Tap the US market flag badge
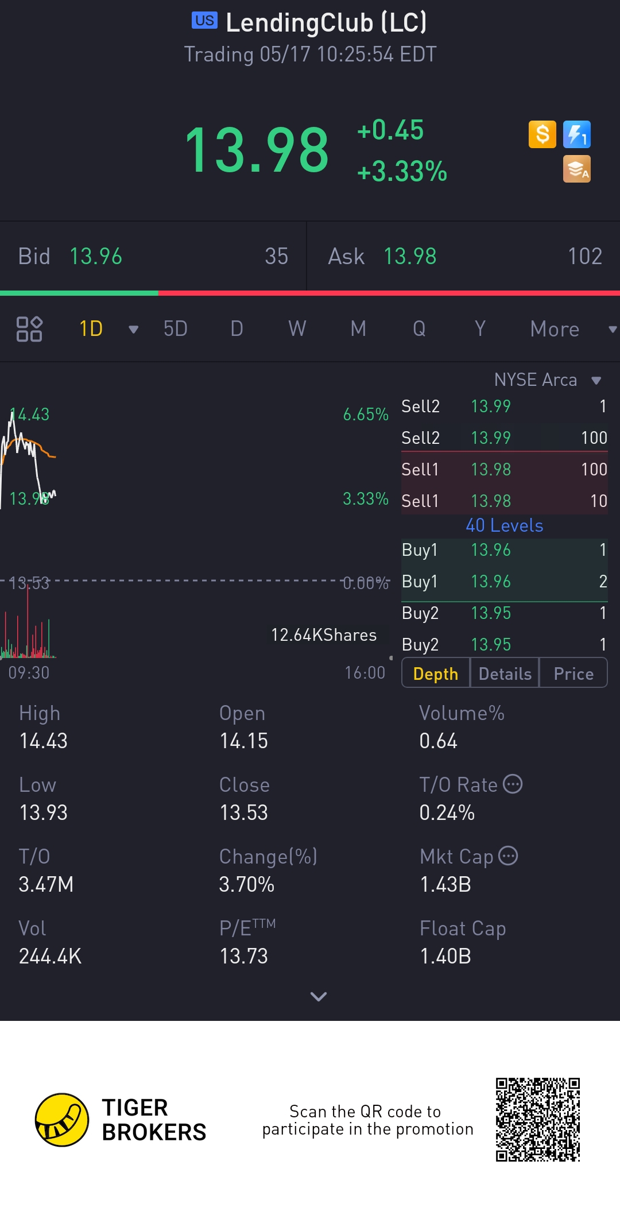This screenshot has width=620, height=1219. point(204,21)
